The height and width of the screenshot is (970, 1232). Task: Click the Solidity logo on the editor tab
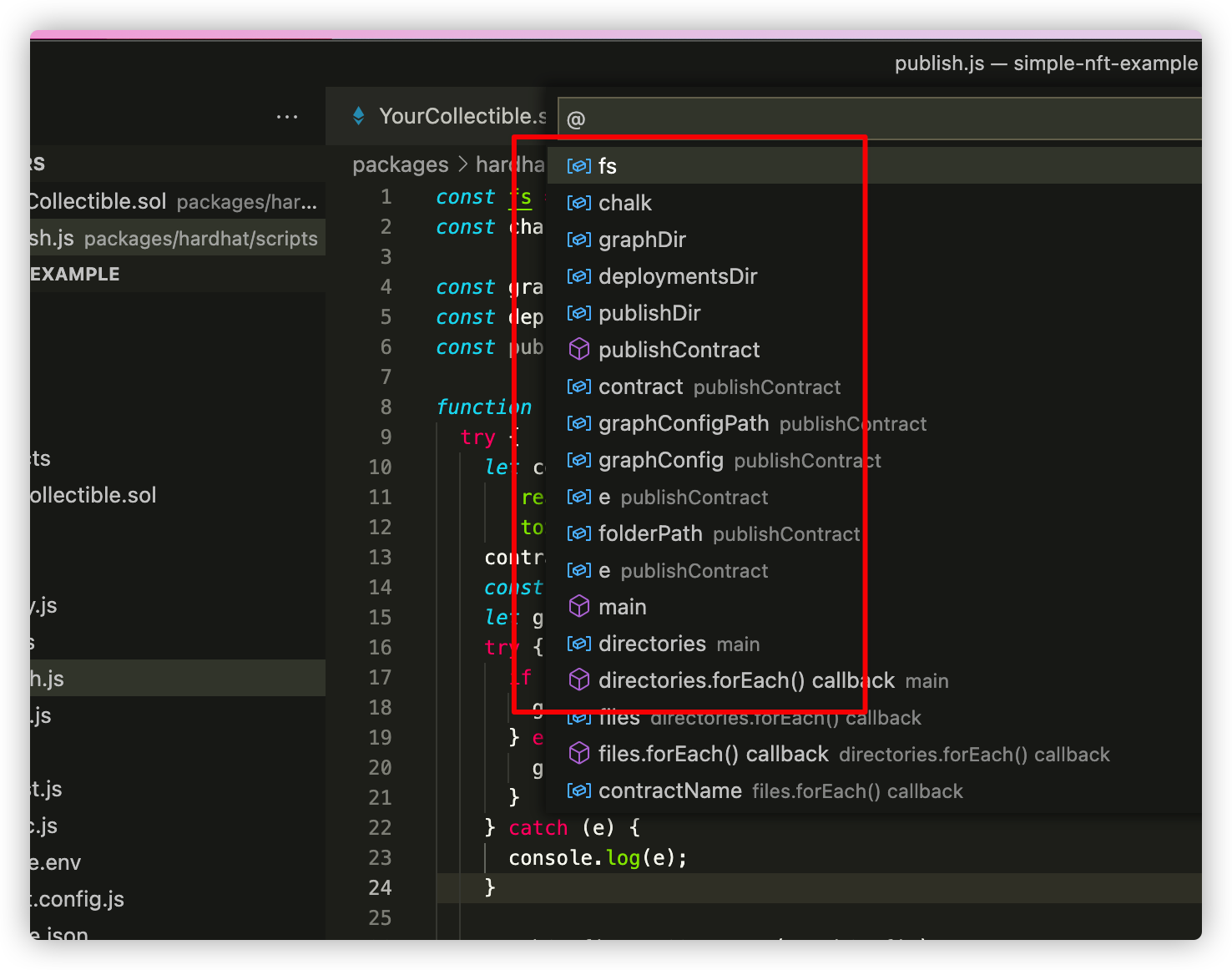coord(359,116)
